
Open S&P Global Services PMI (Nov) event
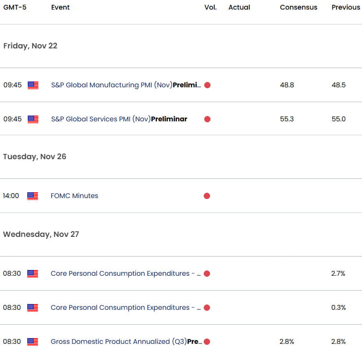pyautogui.click(x=119, y=119)
